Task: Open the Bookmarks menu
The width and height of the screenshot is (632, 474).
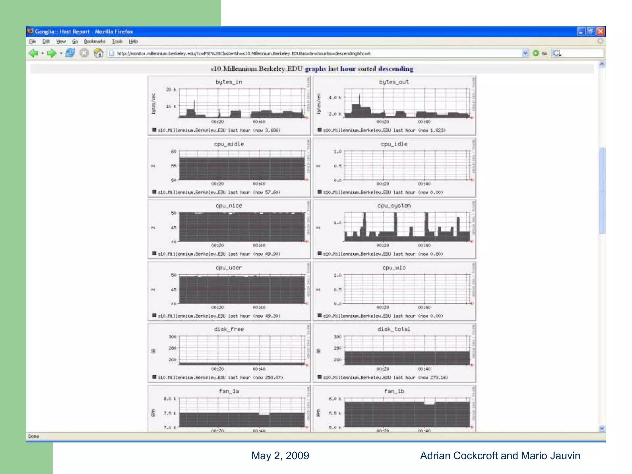Action: [94, 41]
